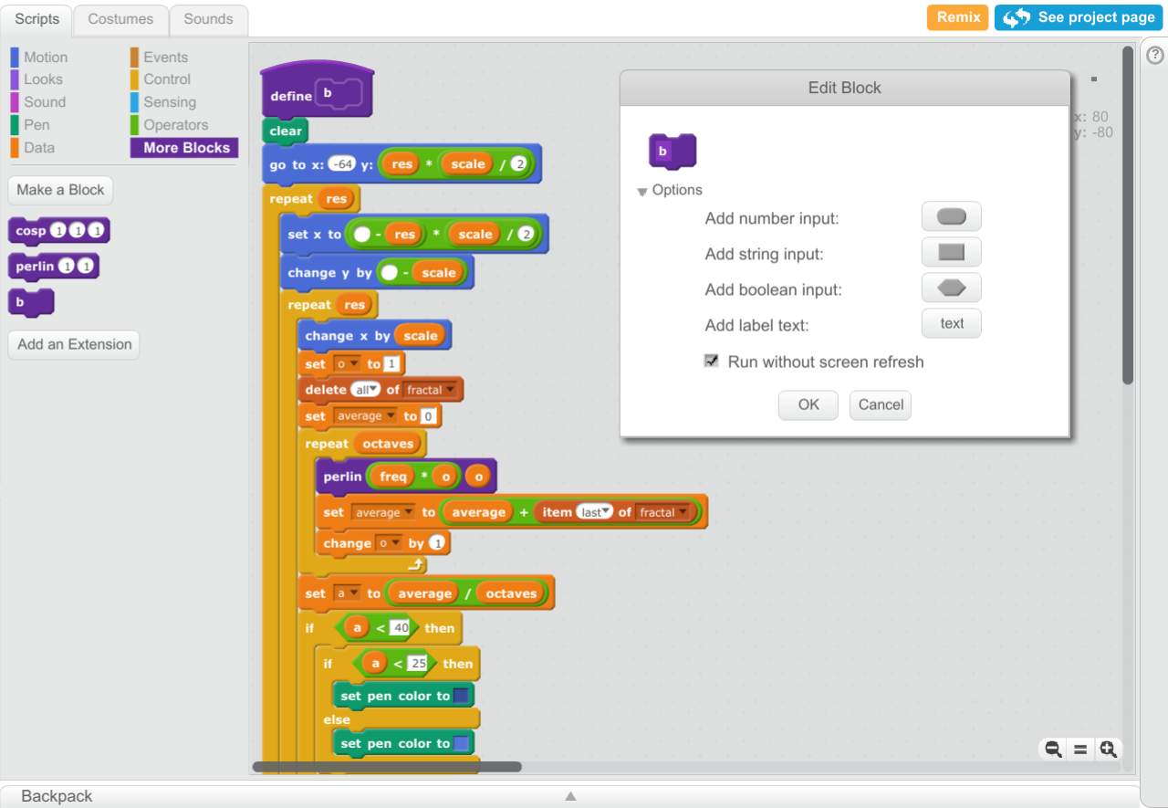Select the Control block category

[167, 79]
